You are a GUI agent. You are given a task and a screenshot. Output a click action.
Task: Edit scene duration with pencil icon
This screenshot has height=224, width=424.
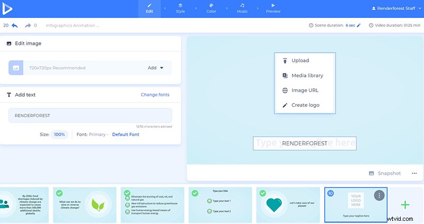coord(359,25)
